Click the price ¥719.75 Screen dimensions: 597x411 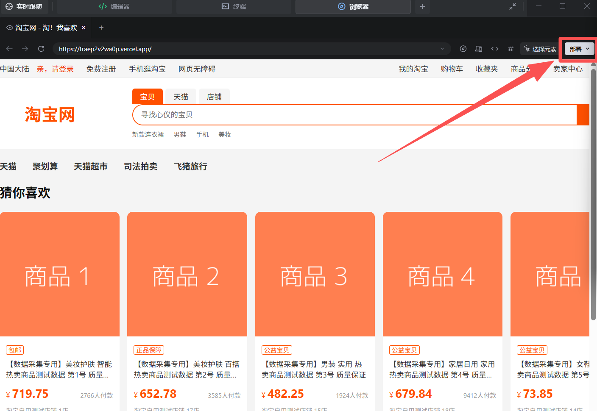pos(27,394)
